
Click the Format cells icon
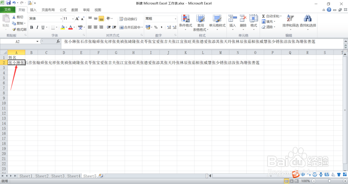(x=253, y=18)
